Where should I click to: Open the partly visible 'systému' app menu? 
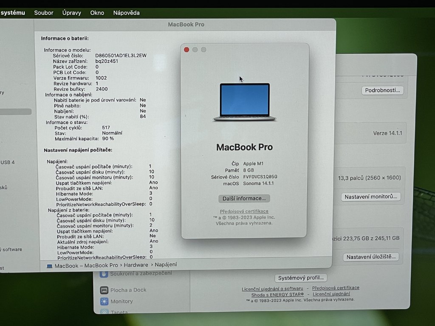tap(12, 13)
